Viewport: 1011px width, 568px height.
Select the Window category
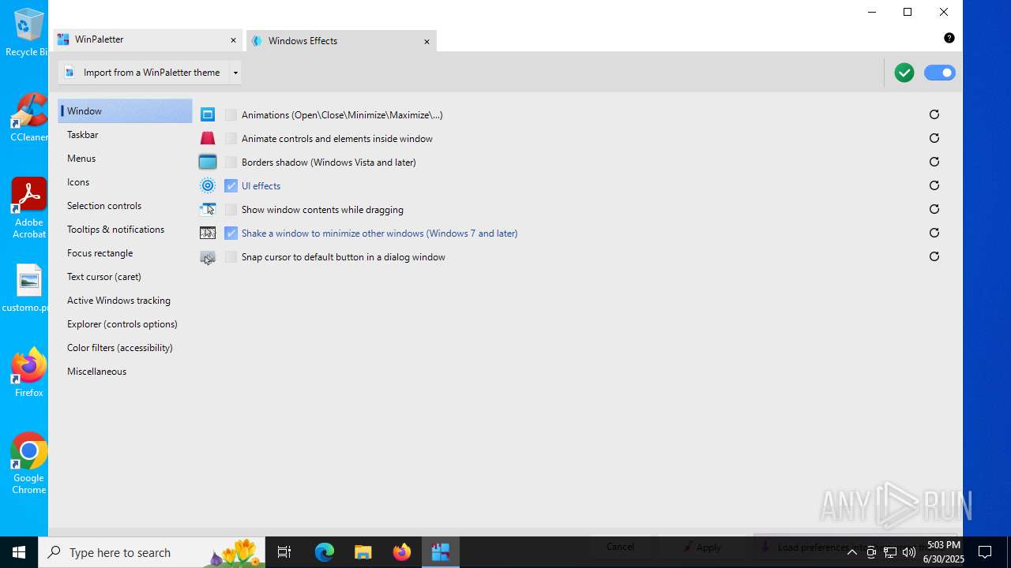125,111
